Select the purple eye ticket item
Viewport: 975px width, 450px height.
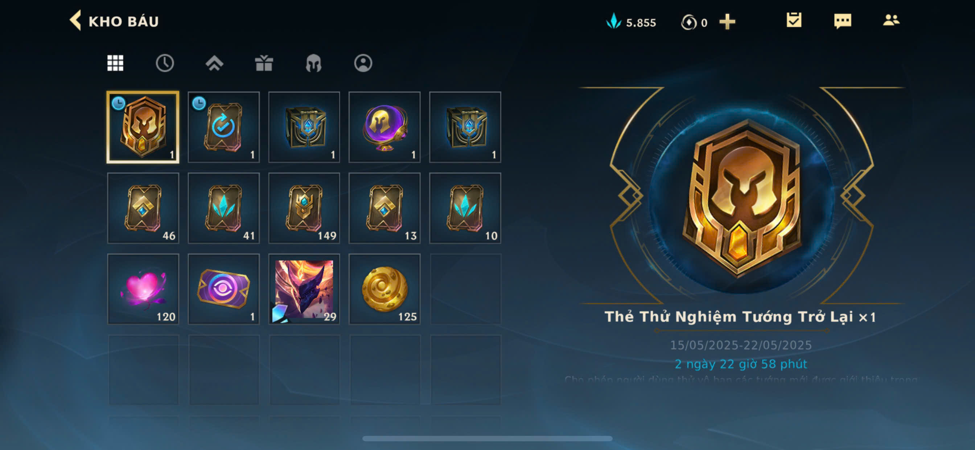(x=224, y=289)
